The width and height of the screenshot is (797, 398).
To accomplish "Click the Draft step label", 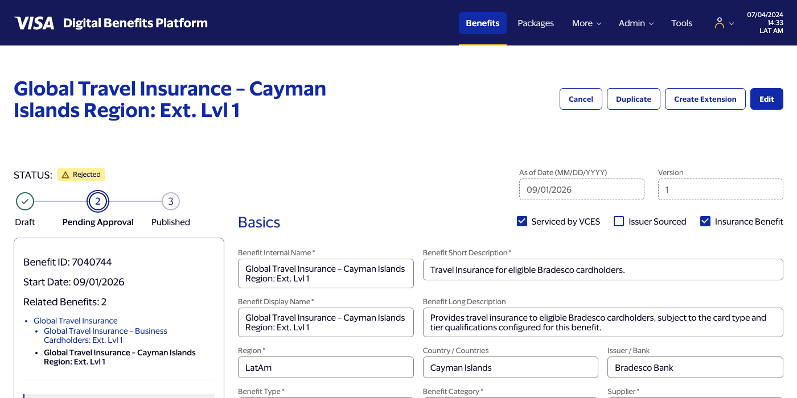I will [x=25, y=222].
